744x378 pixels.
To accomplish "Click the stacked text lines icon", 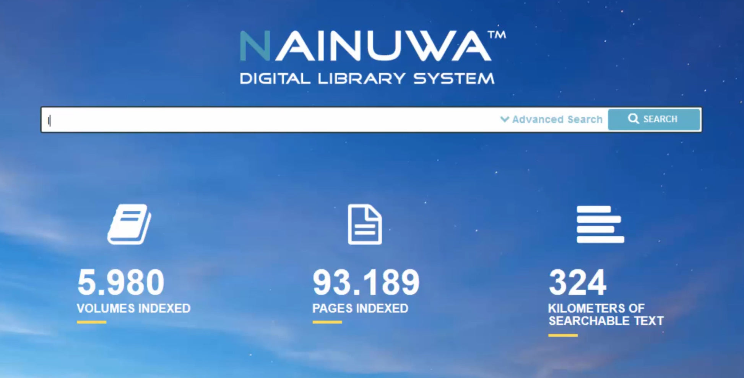I will (600, 224).
